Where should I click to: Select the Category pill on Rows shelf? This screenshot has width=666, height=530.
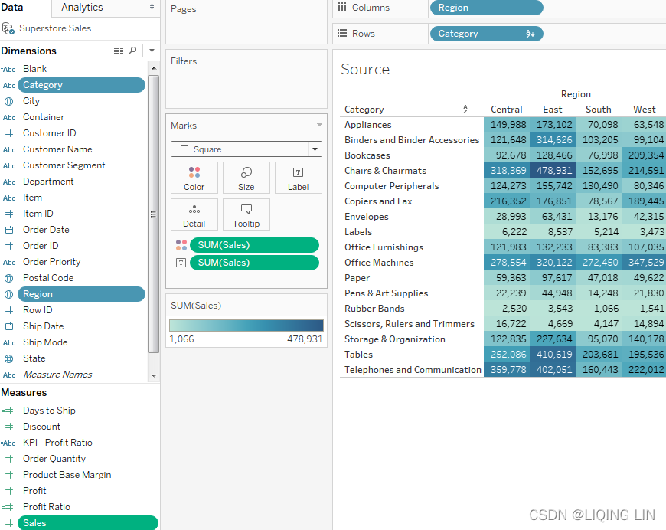(487, 34)
